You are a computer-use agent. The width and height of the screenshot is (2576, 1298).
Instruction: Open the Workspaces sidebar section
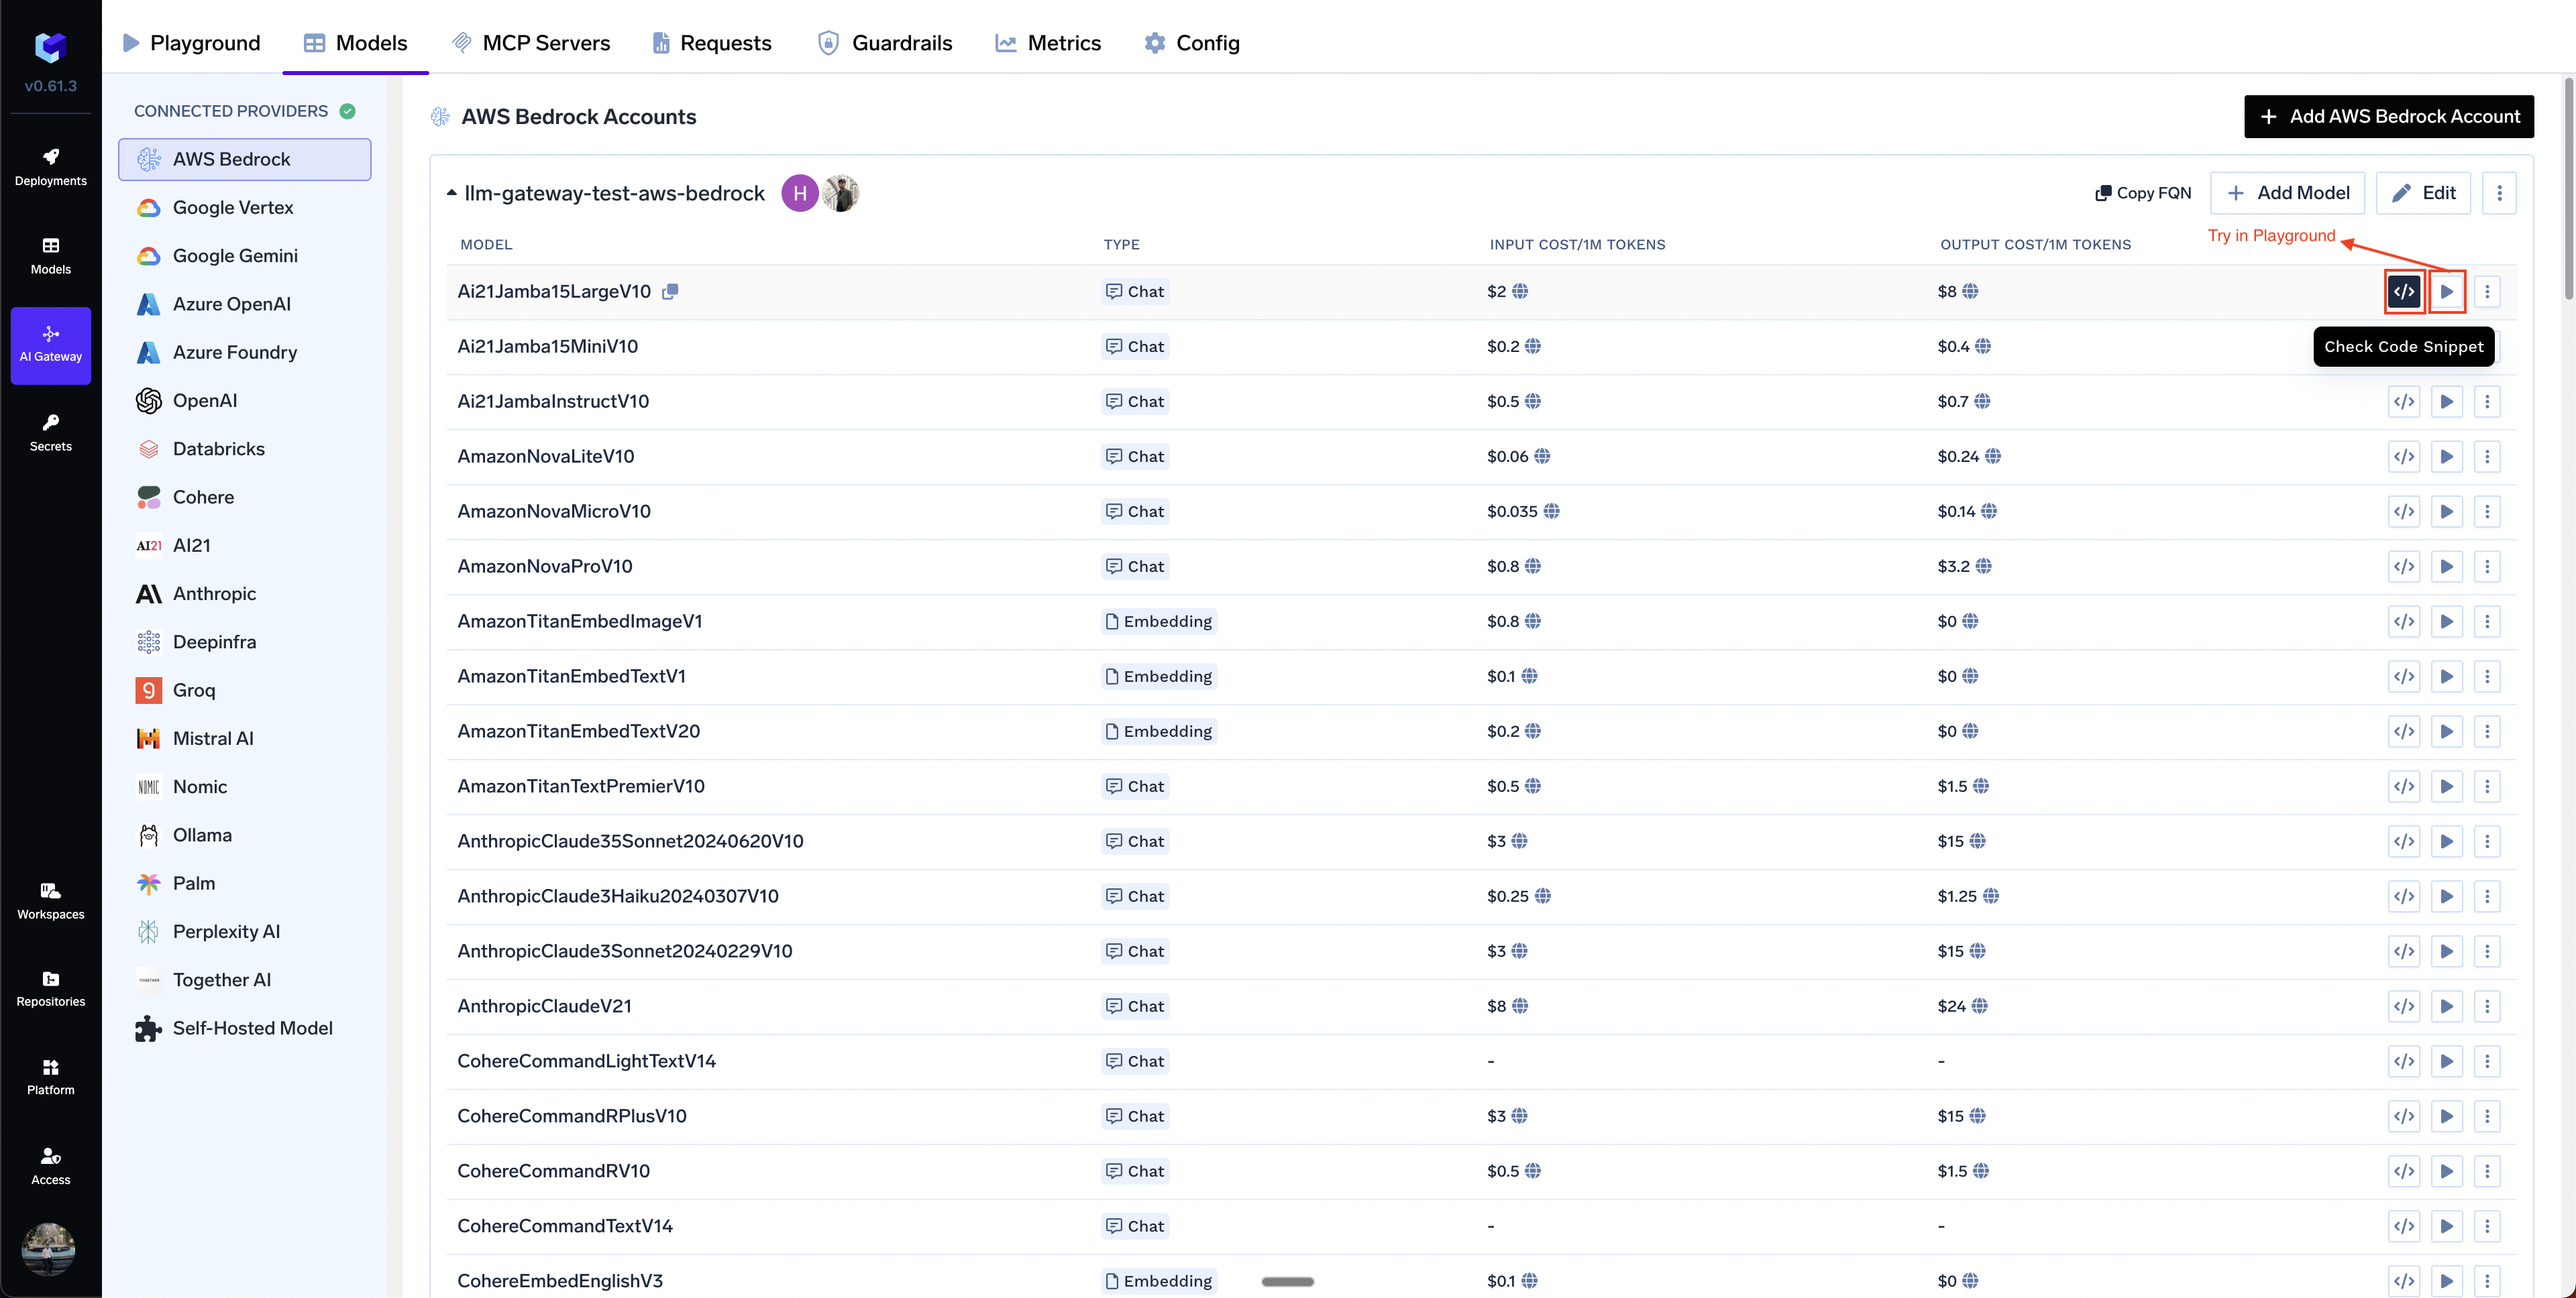50,900
